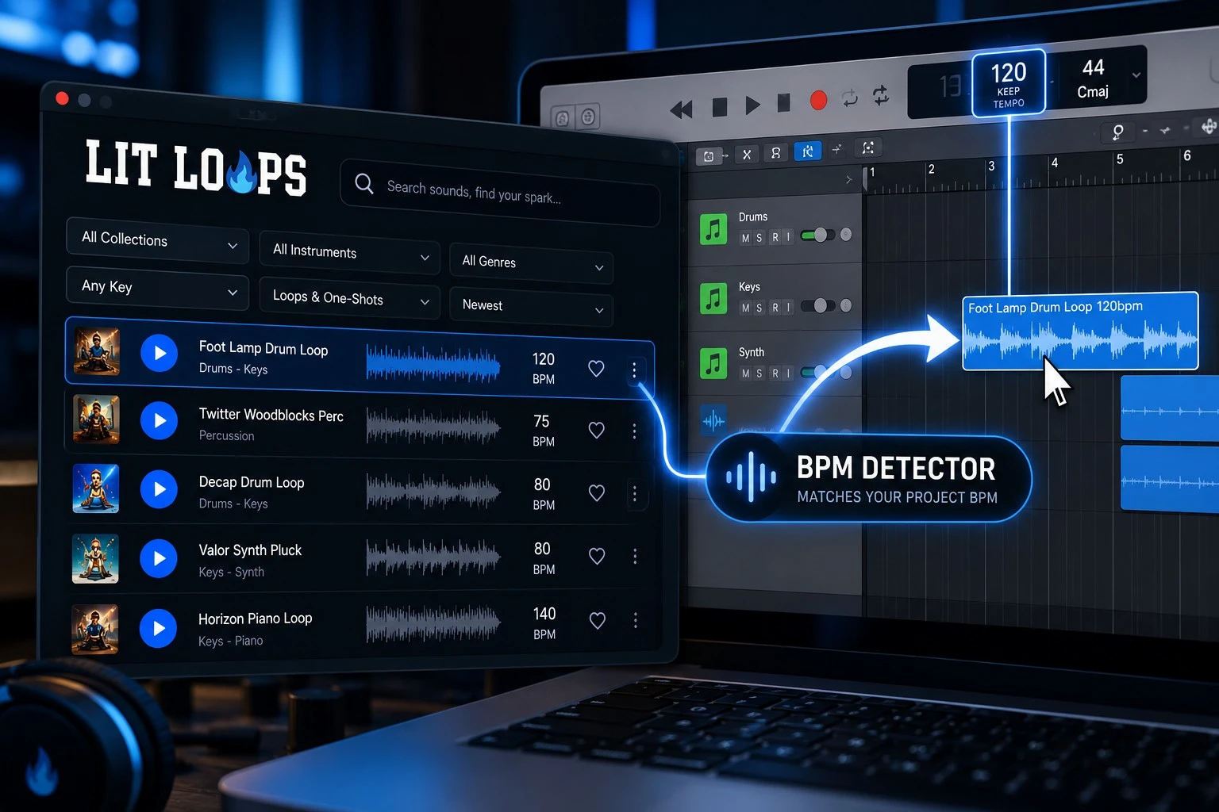Choose a key from Any Key dropdown
1219x812 pixels.
(158, 288)
